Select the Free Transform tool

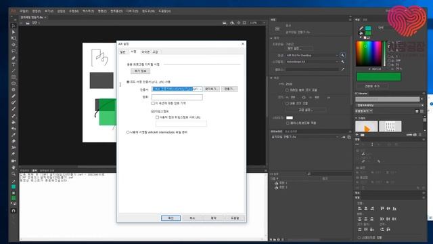click(x=14, y=38)
